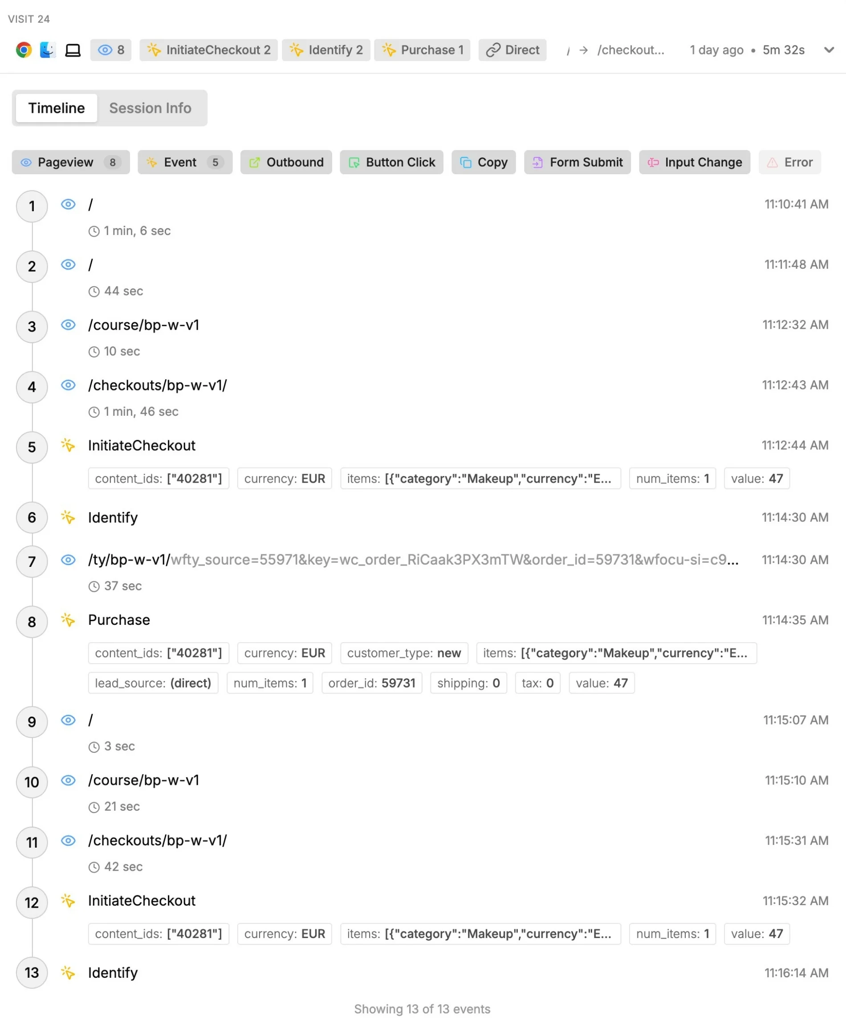Click the eye icon on row 9

click(x=68, y=720)
